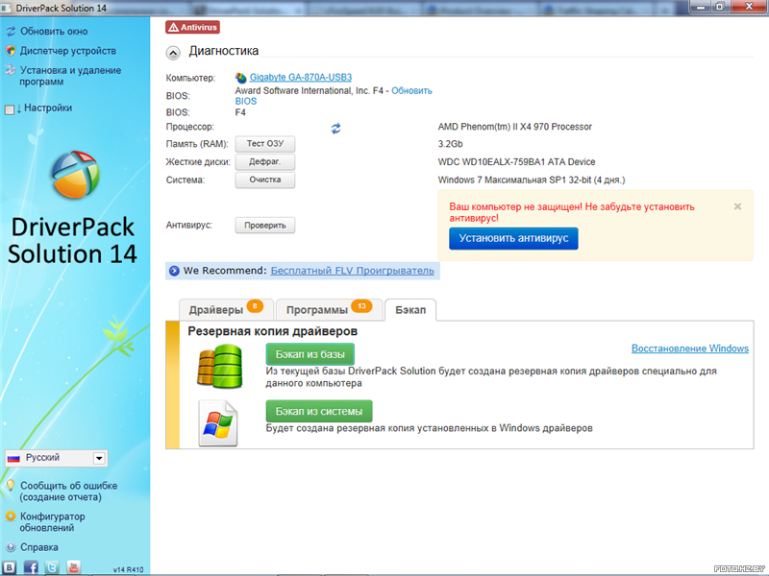Click the shield icon by Диспетчер устройств
The image size is (769, 576).
tap(11, 51)
